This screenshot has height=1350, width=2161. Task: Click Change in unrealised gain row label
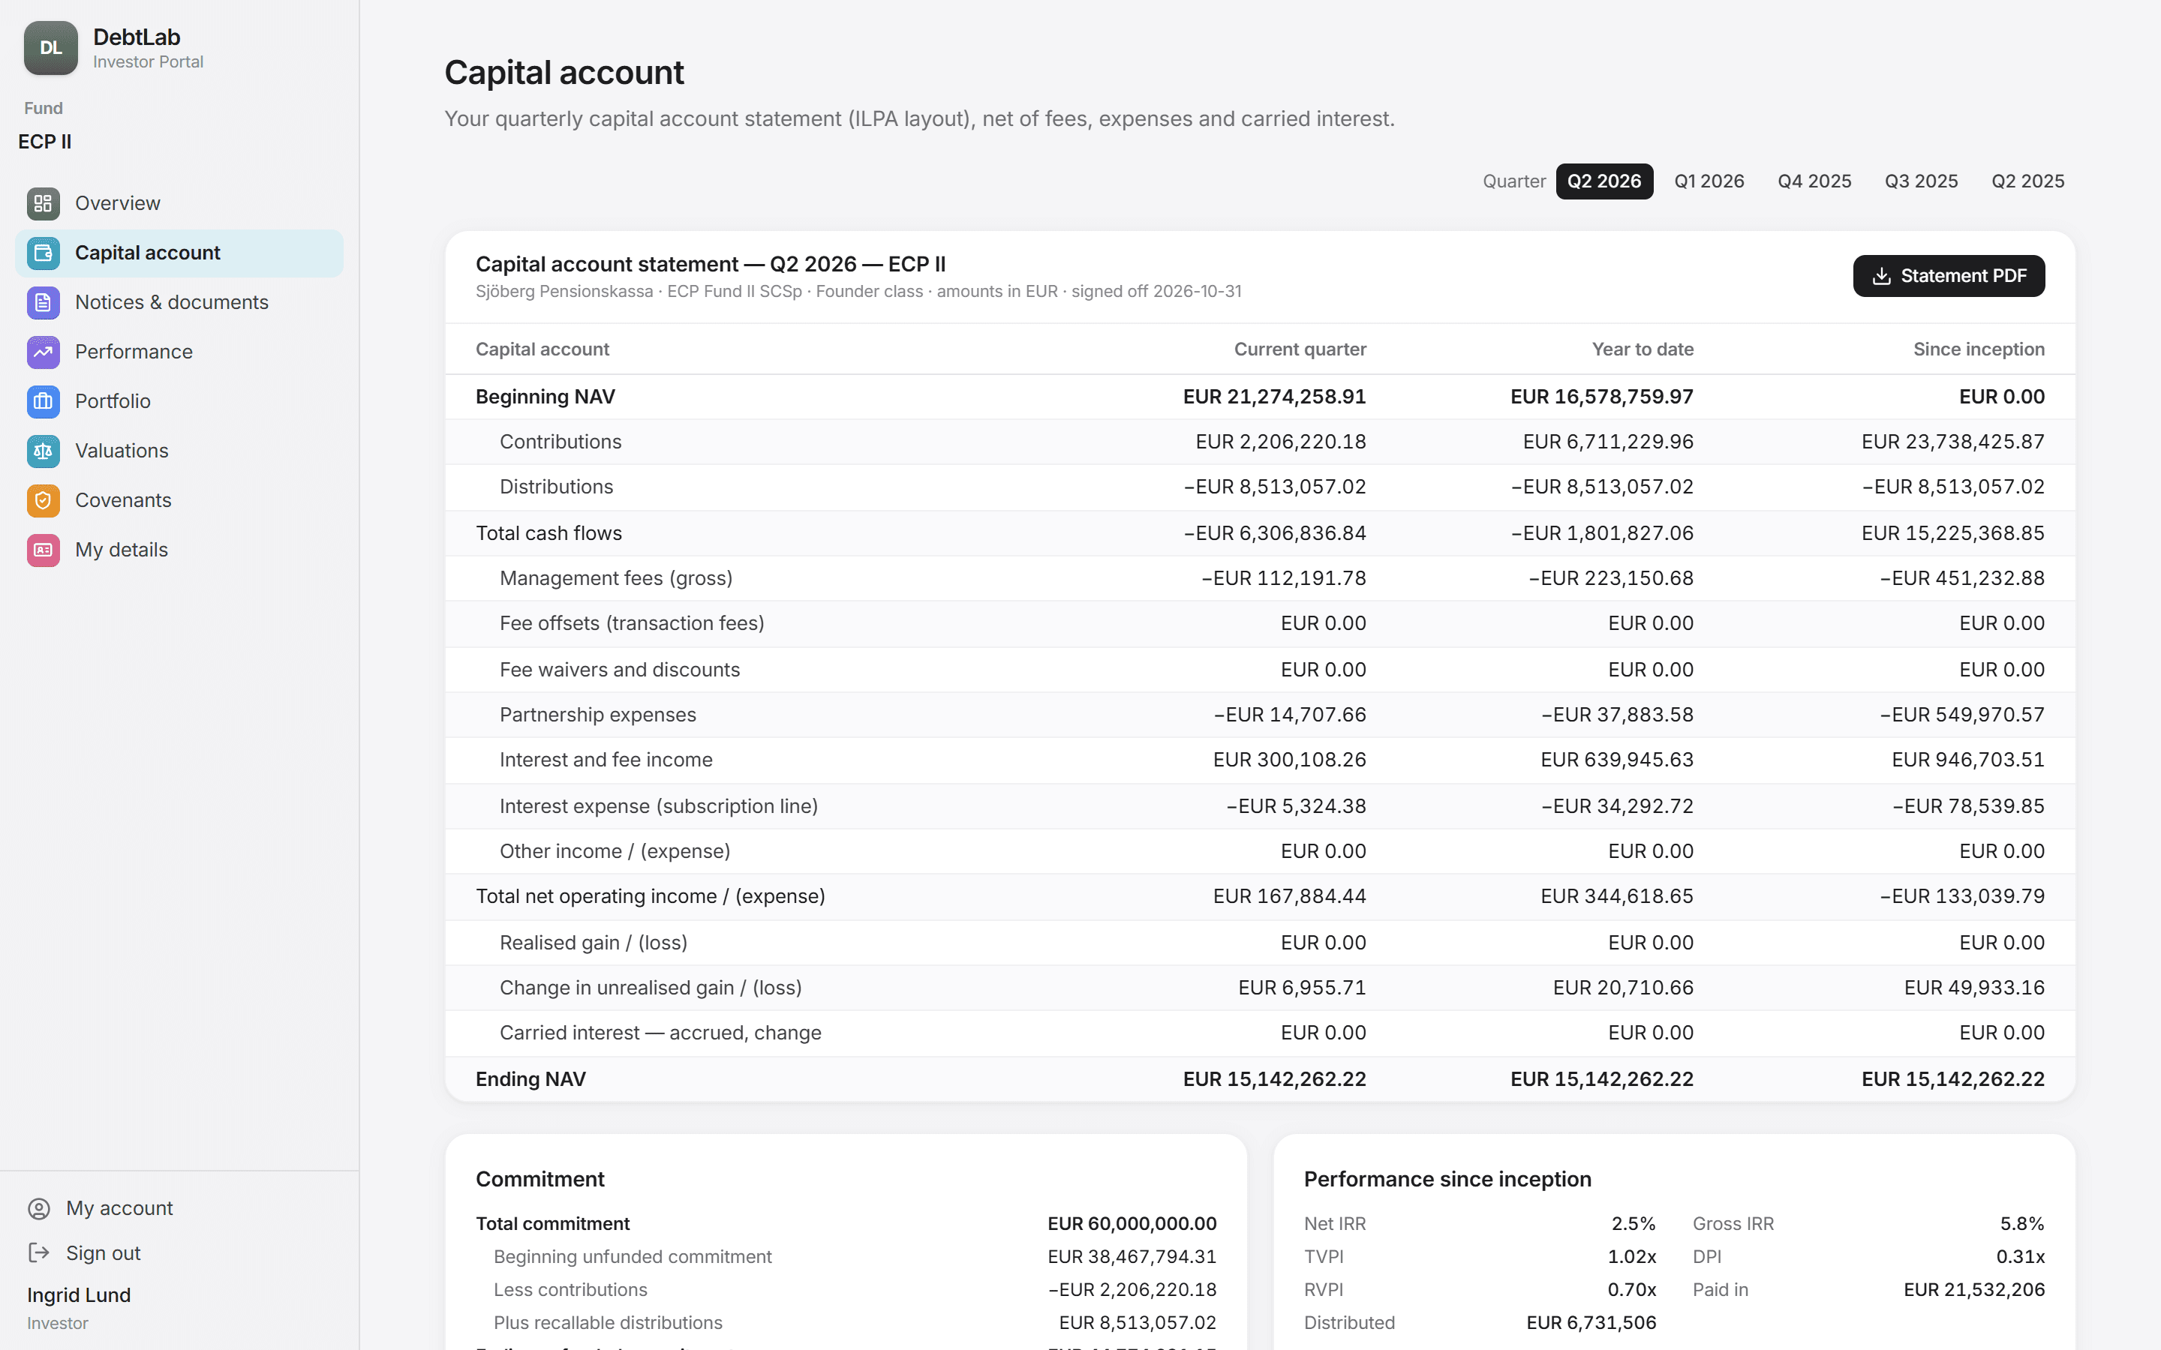point(651,988)
